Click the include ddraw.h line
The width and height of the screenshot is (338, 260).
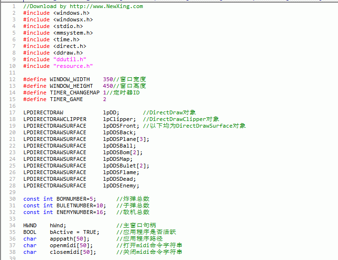(x=53, y=53)
